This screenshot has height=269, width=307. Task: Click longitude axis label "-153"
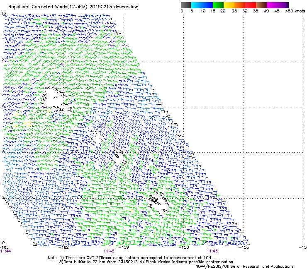(244, 247)
